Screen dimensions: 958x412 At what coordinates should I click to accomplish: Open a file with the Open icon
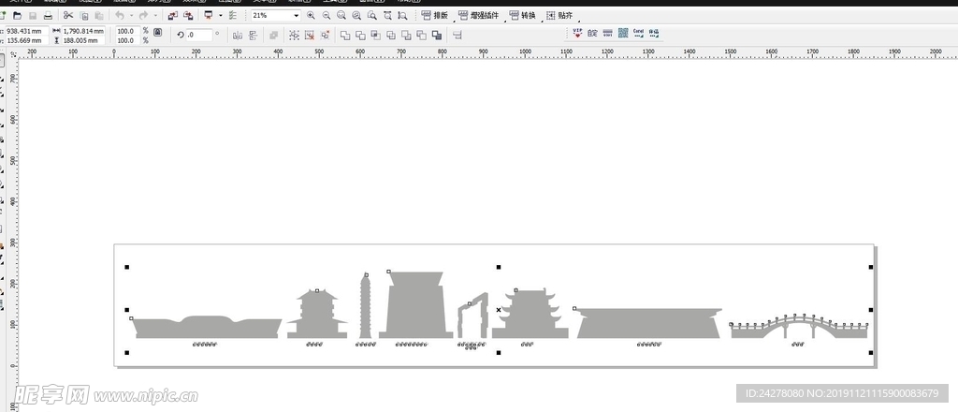click(18, 15)
